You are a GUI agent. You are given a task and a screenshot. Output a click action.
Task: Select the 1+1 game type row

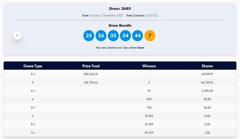120,133
